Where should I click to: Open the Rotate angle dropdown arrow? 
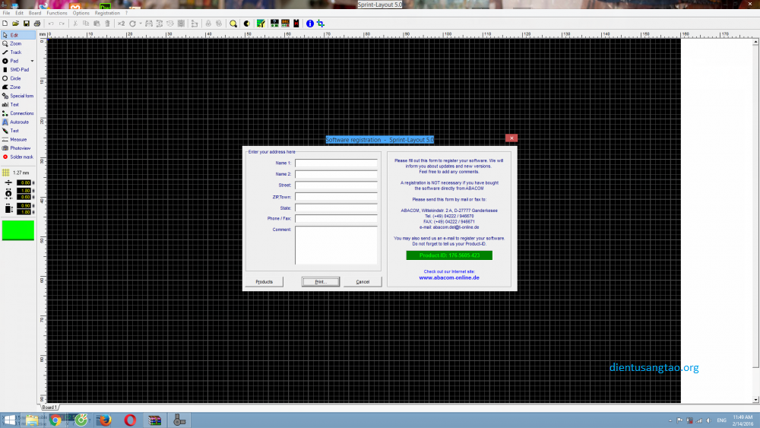click(x=141, y=24)
